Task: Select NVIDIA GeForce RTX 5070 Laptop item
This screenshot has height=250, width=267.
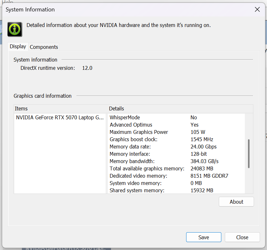Action: (60, 117)
